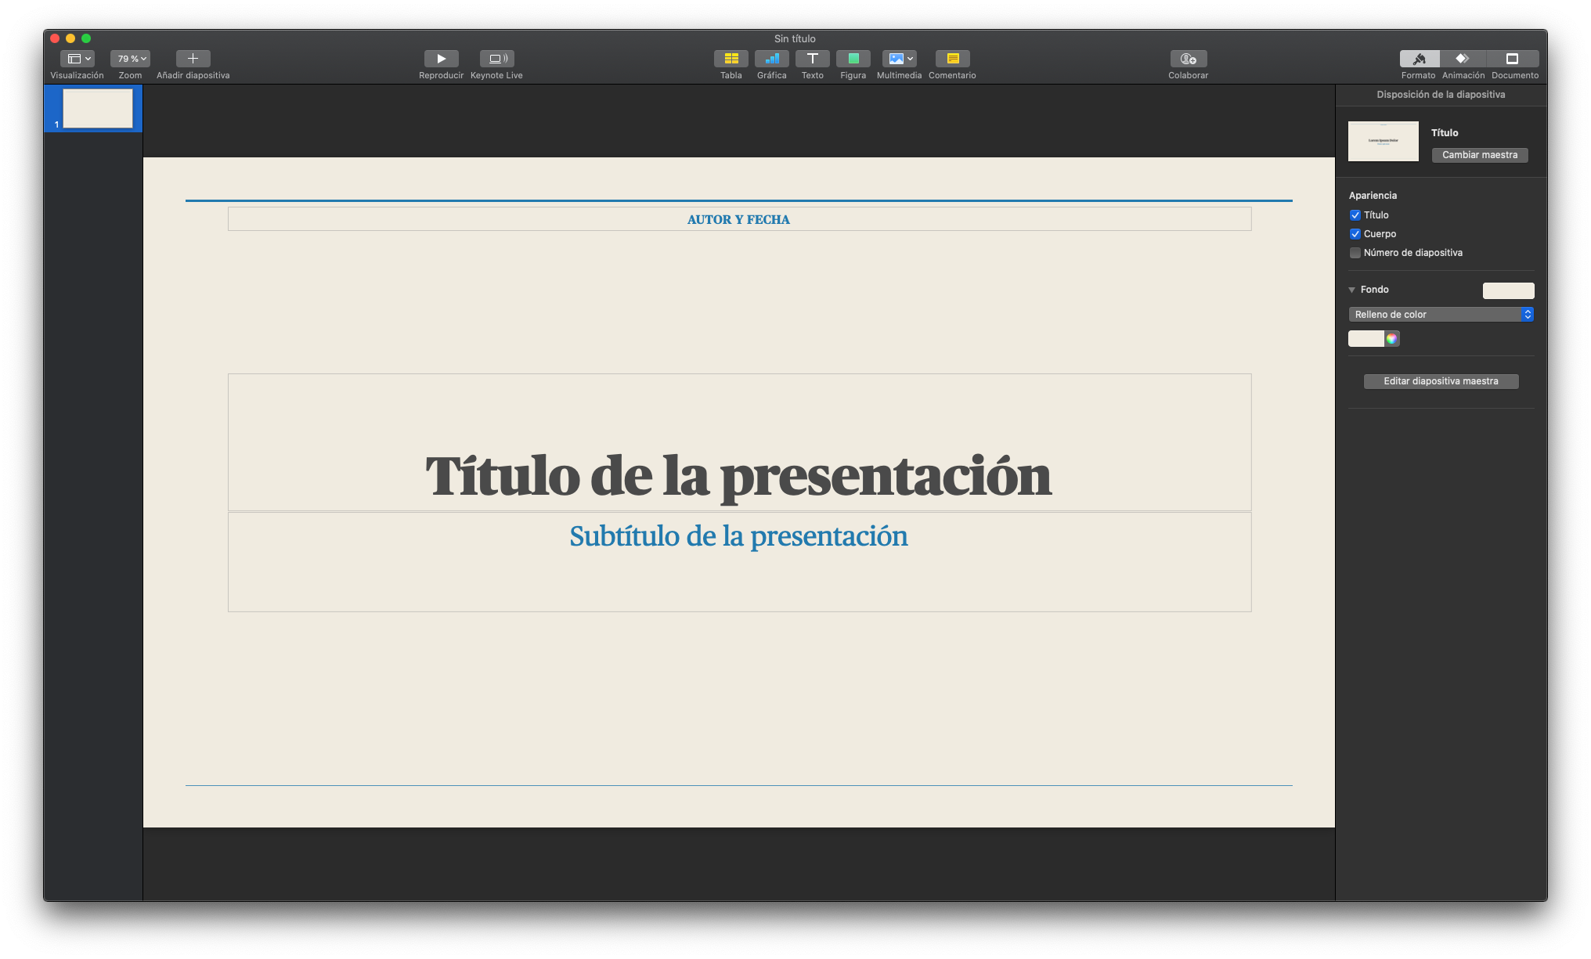Click the Reproducir play icon
The height and width of the screenshot is (959, 1591).
coord(441,59)
